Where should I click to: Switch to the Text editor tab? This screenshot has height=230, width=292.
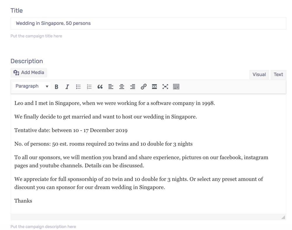point(278,75)
